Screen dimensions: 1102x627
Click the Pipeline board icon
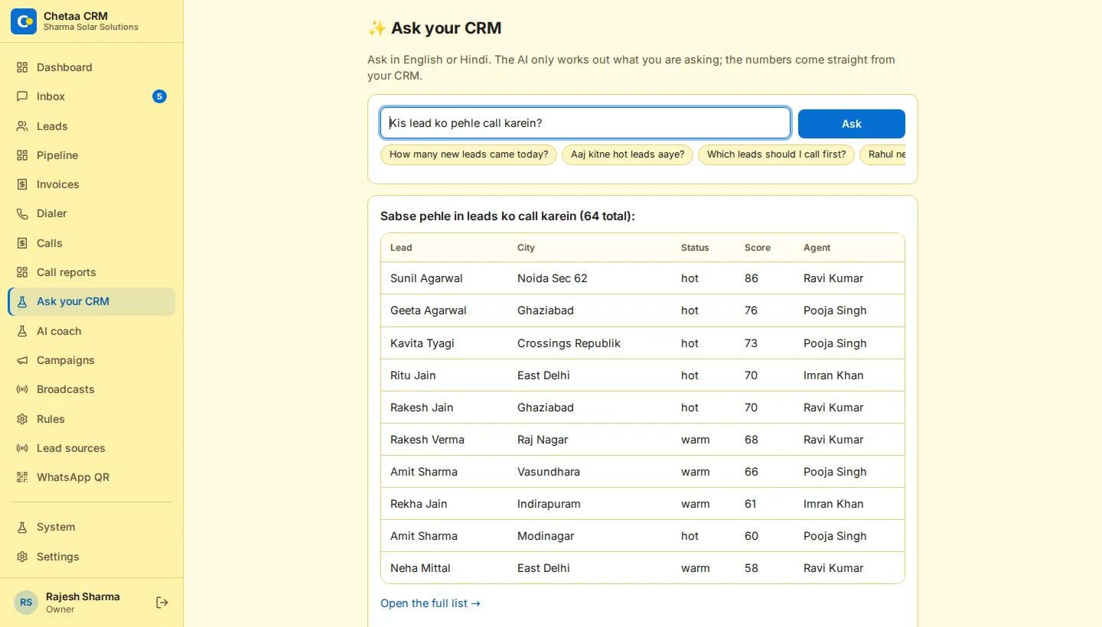pyautogui.click(x=22, y=155)
